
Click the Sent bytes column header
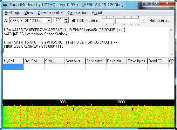pos(96,61)
